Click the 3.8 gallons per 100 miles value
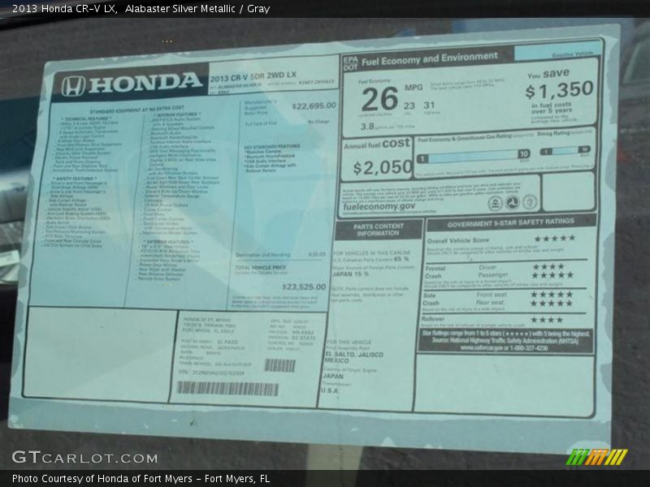Screen dimensions: 650x487 pos(367,127)
